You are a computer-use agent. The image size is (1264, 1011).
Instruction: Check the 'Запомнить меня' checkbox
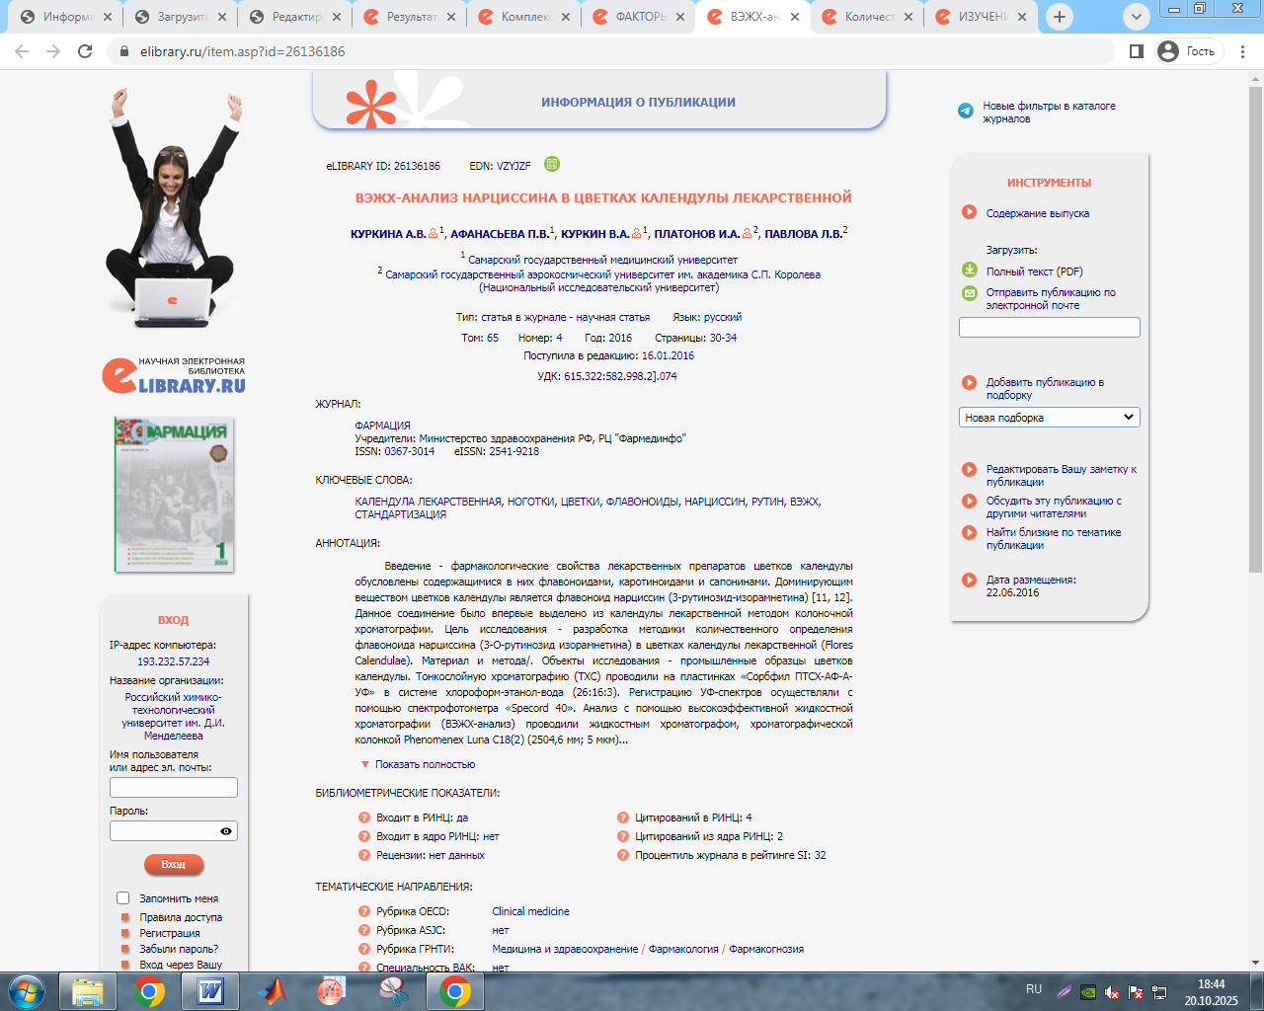(123, 898)
